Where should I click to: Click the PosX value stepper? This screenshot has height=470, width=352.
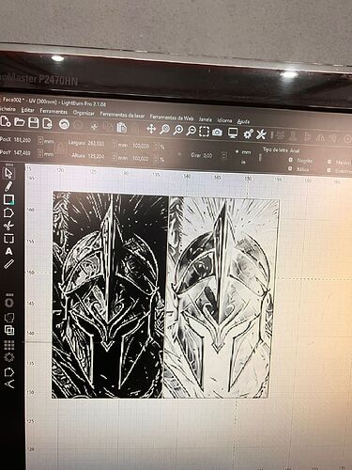pos(40,141)
